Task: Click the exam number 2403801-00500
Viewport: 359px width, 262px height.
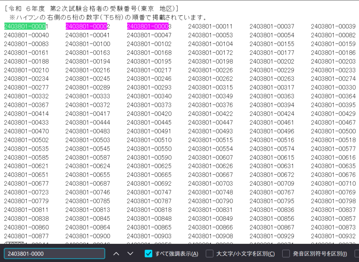Action: coord(333,131)
